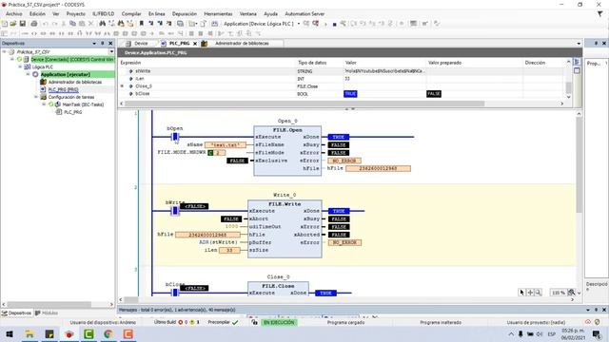
Task: Create a new file with toolbar icon
Action: pyautogui.click(x=5, y=24)
